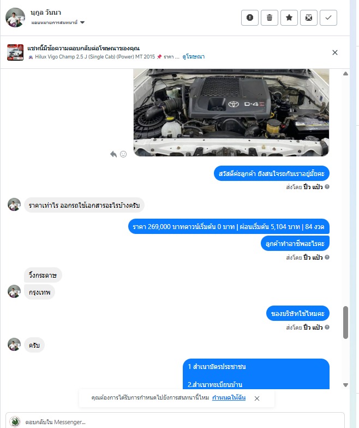Open emoji reaction beside engine photo
Viewport: 359px width, 428px height.
click(123, 154)
